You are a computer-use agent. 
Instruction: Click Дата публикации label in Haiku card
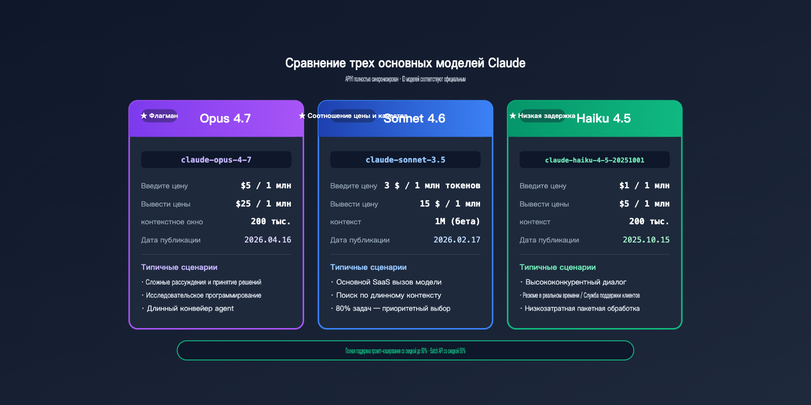click(549, 240)
